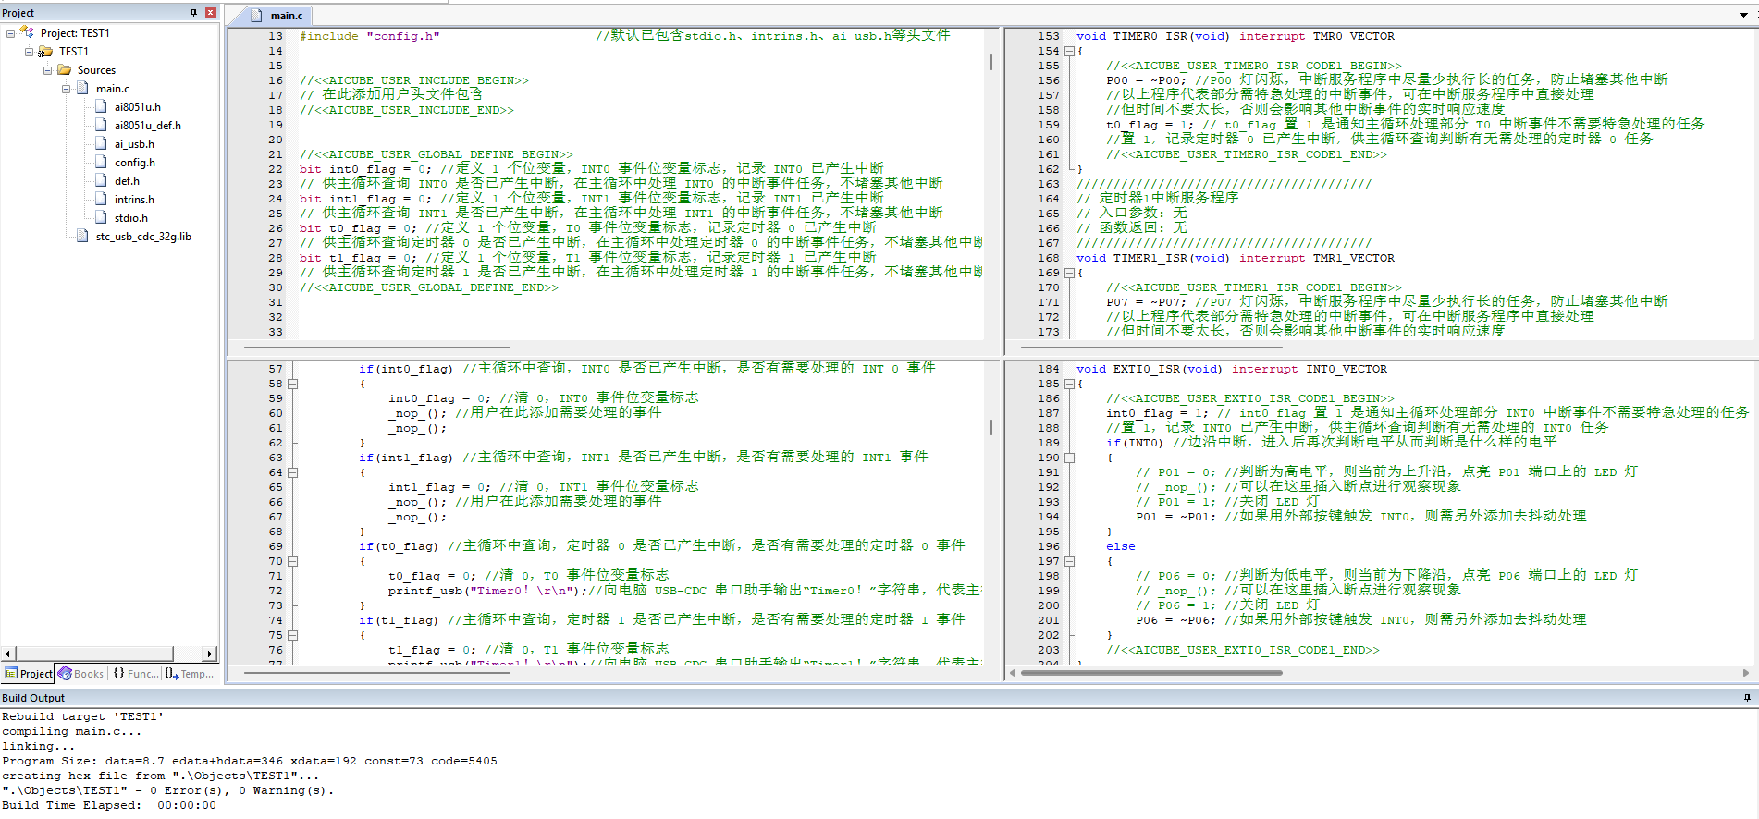Pin the Build Output panel
Image resolution: width=1759 pixels, height=819 pixels.
point(1747,698)
